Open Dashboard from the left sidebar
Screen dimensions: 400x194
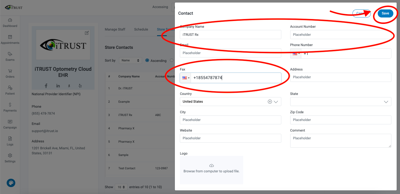coord(10,23)
